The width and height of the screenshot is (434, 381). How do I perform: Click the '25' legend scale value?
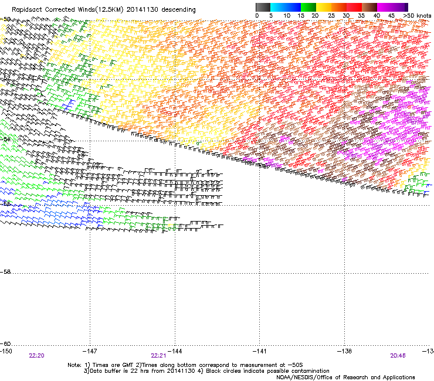(331, 16)
